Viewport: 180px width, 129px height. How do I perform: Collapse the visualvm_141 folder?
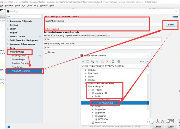[x=89, y=93]
